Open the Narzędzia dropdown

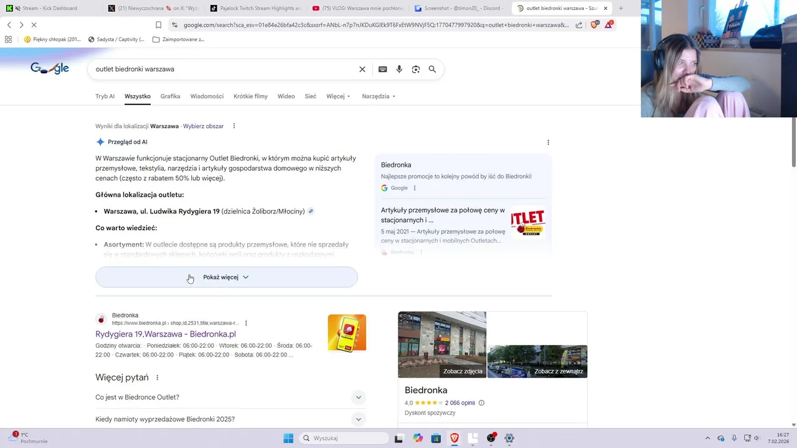point(379,96)
